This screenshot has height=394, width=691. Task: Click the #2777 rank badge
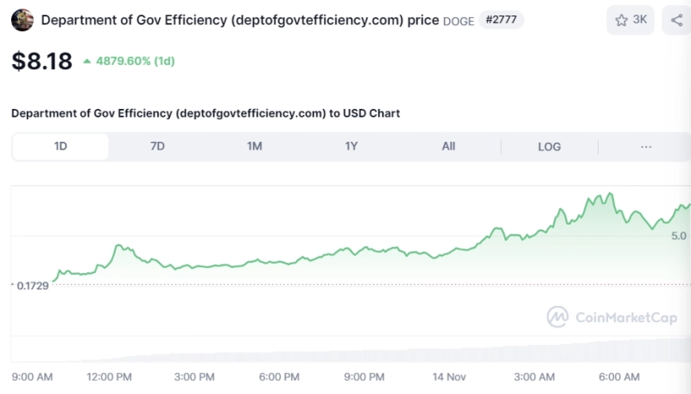pos(502,20)
